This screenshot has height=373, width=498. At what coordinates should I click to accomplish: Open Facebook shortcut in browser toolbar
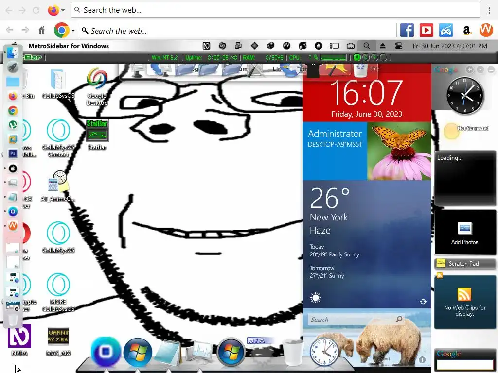[407, 31]
